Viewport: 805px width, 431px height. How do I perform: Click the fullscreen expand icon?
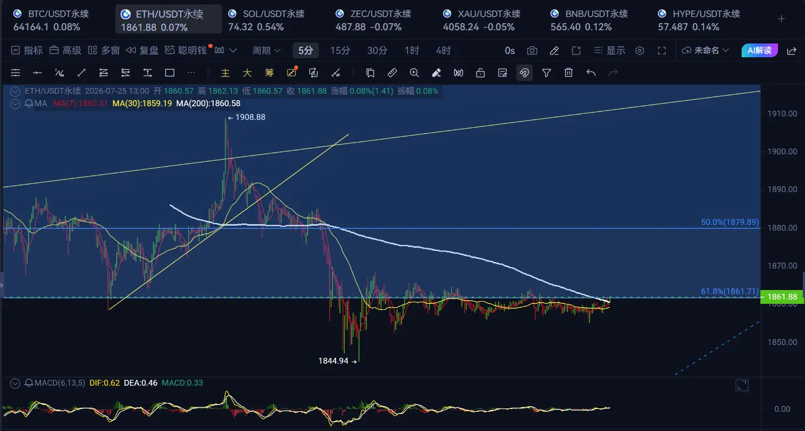(x=662, y=51)
